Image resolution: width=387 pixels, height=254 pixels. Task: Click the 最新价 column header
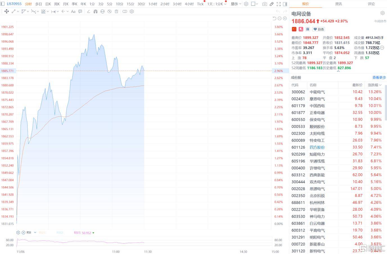[x=357, y=85]
